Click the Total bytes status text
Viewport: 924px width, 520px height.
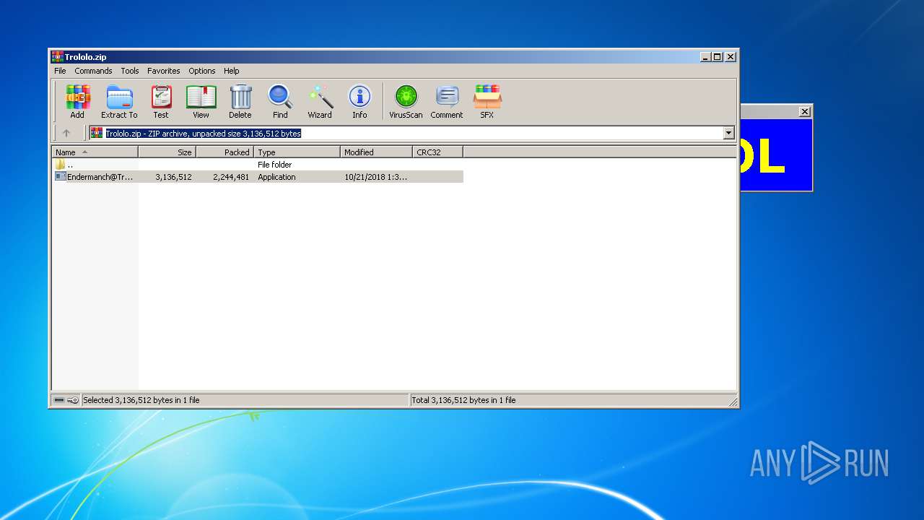463,400
